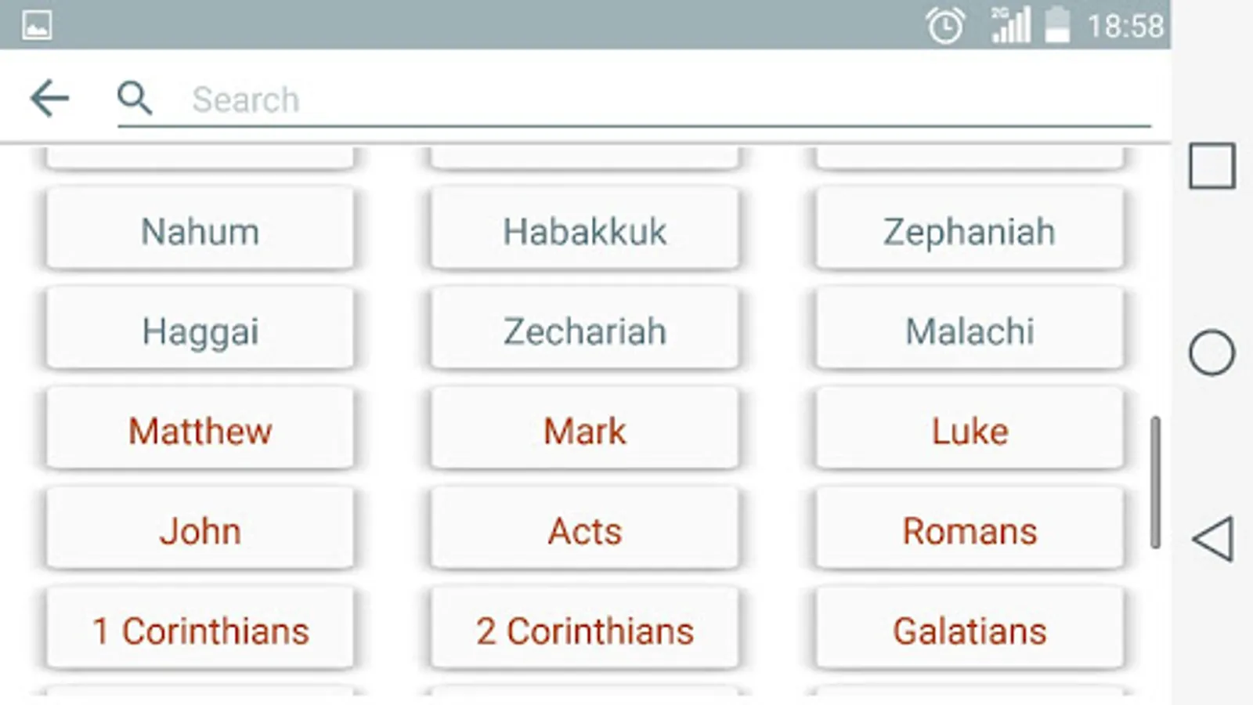Open Zephaniah from the book list
The width and height of the screenshot is (1253, 705).
tap(969, 230)
